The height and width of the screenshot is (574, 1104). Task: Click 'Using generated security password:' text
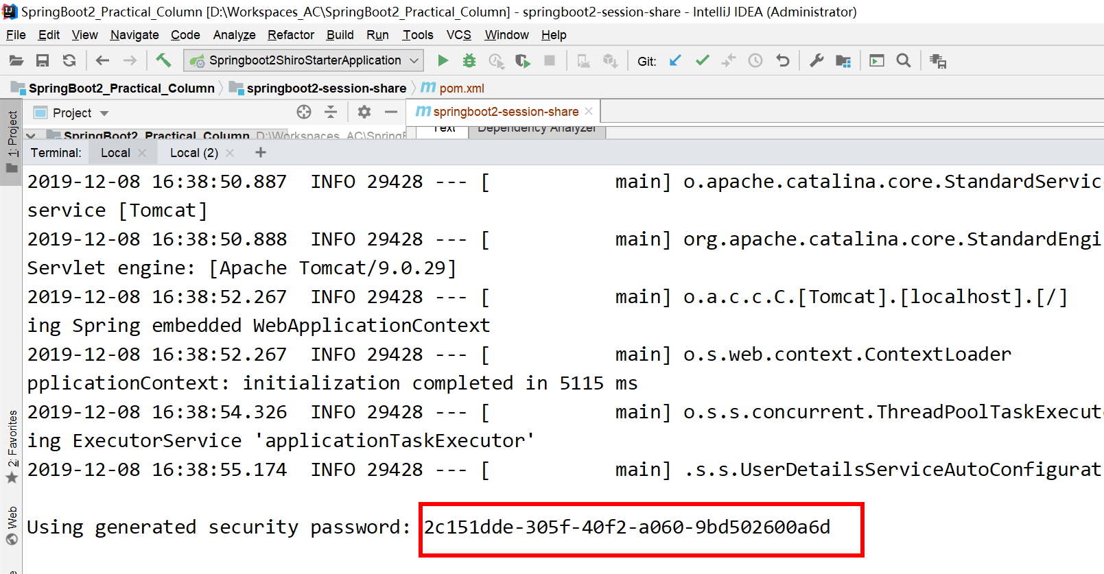pyautogui.click(x=218, y=527)
